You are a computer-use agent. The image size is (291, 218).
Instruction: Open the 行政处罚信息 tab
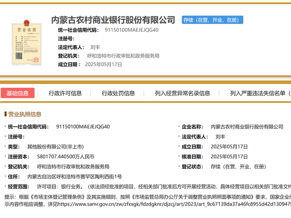tap(118, 93)
